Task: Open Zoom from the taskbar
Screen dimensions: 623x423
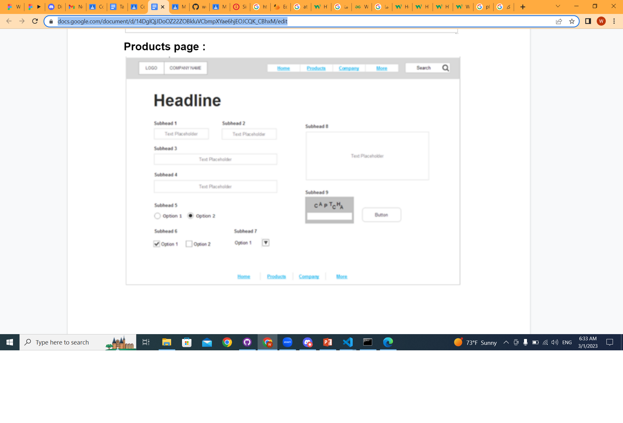Action: [287, 342]
